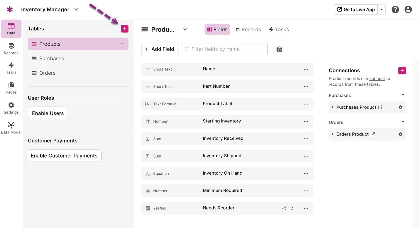Switch to the Tasks tab for Products
The image size is (419, 228).
[278, 30]
